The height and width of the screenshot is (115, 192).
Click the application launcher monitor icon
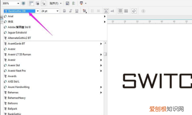81,3
